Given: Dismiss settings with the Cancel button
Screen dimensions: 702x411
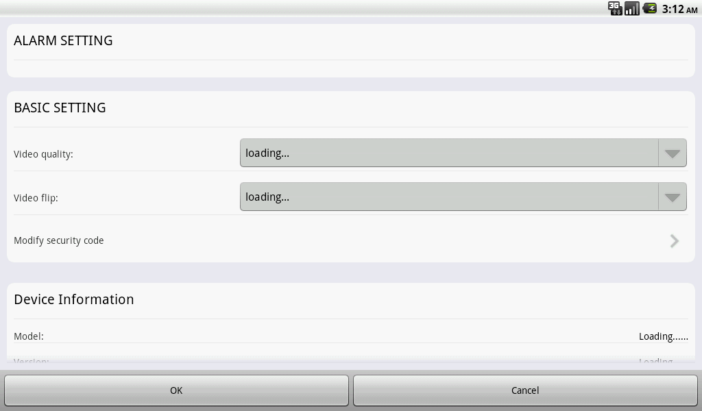Looking at the screenshot, I should click(x=525, y=390).
